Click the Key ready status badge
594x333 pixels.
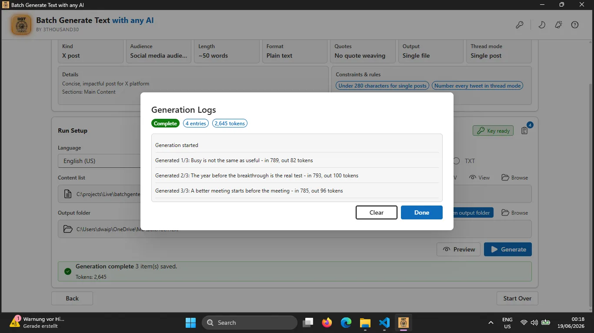493,131
